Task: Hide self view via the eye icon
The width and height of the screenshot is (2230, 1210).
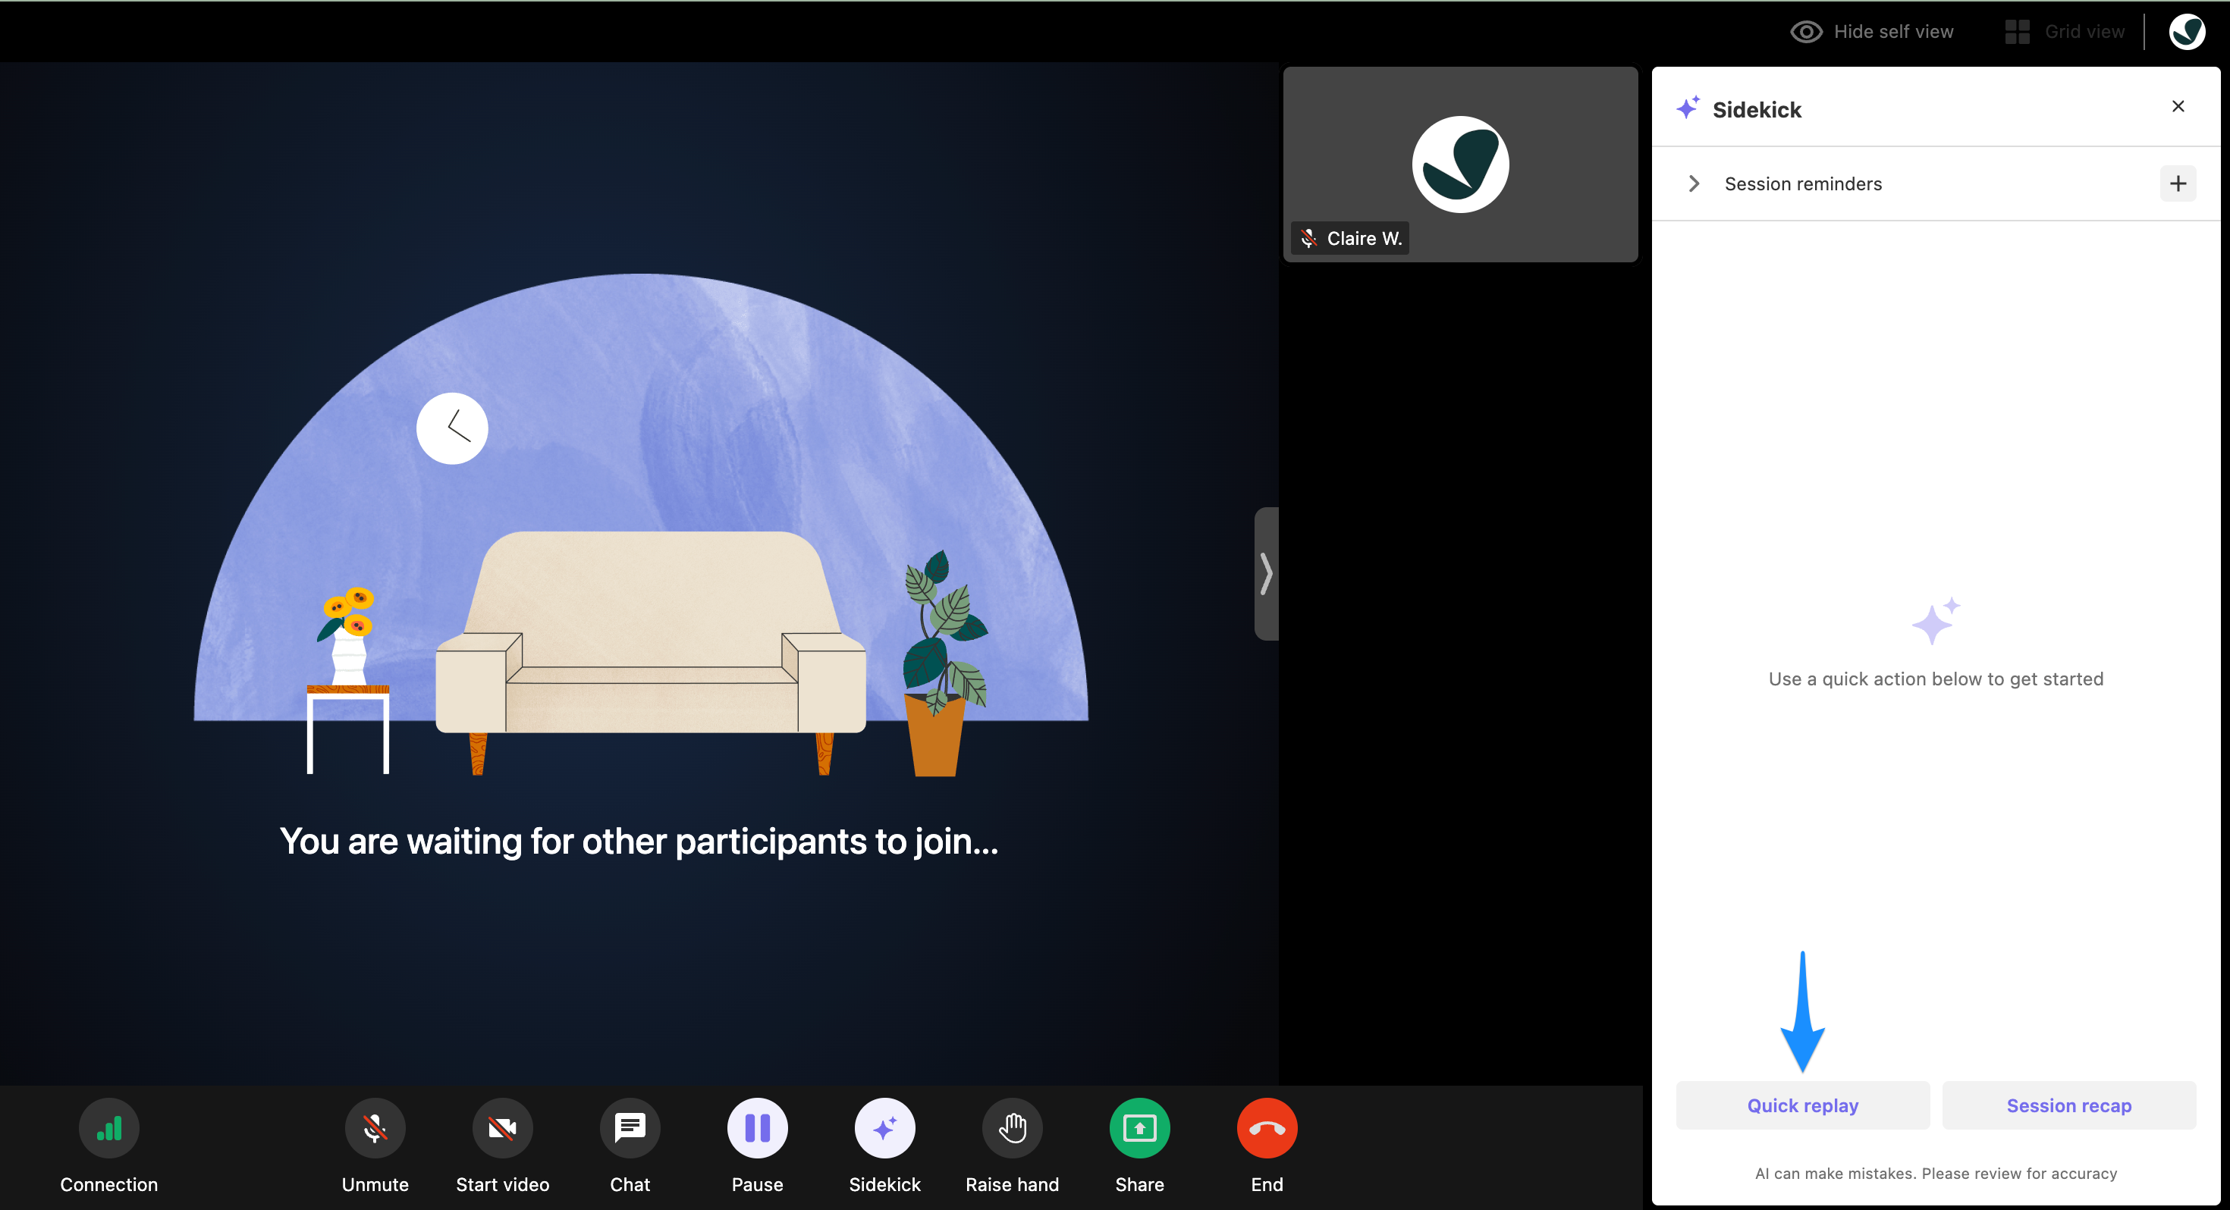Action: click(x=1806, y=32)
